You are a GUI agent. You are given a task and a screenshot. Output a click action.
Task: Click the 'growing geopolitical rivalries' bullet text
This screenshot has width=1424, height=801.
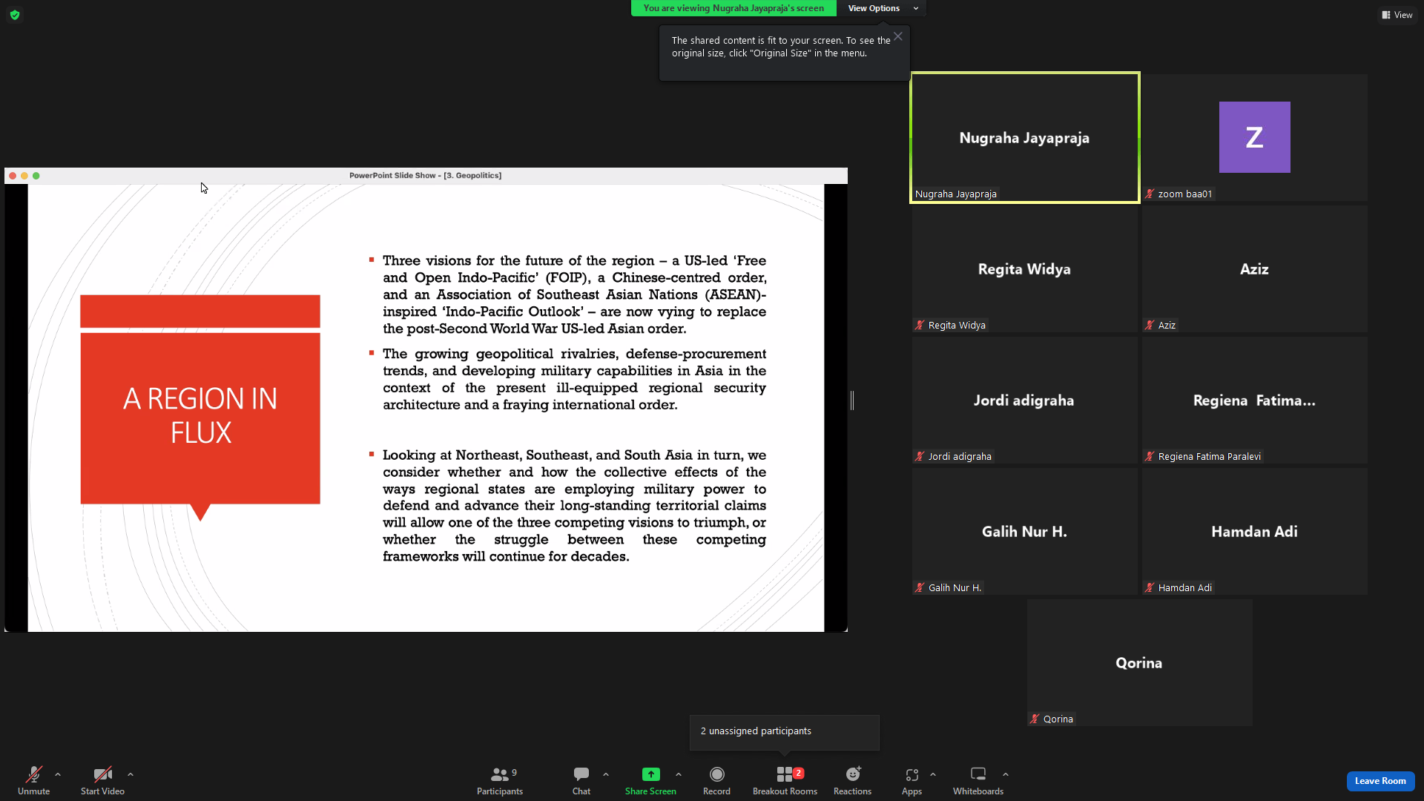coord(574,379)
